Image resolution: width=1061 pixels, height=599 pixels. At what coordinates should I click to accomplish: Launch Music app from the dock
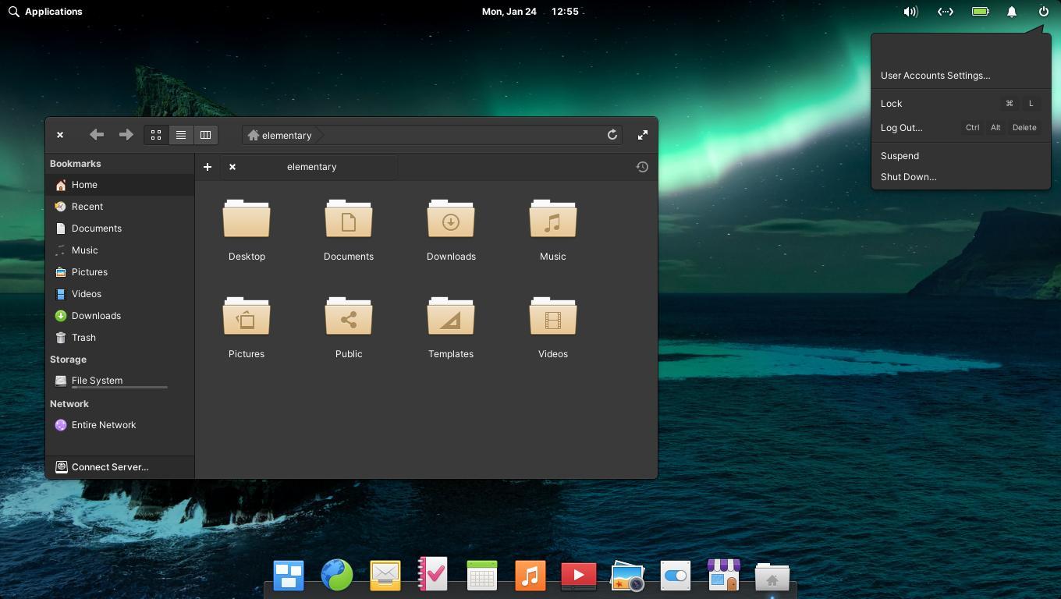(x=530, y=576)
